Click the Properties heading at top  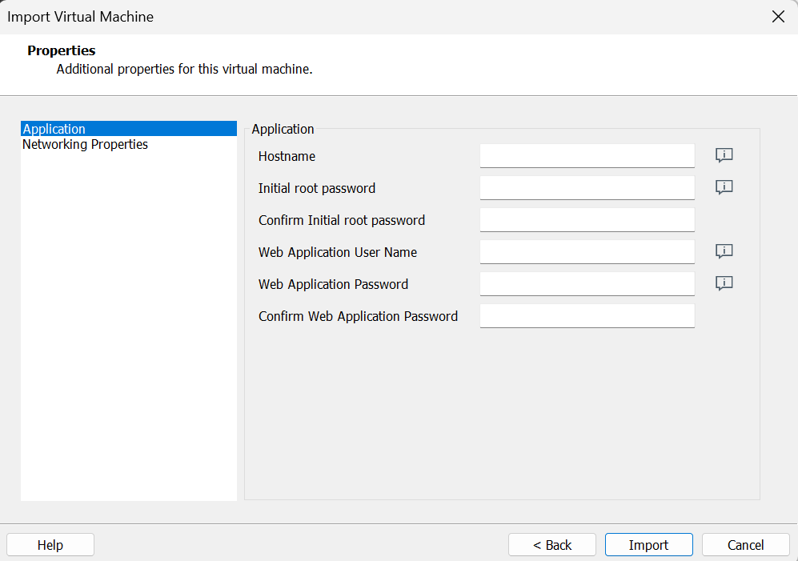tap(62, 51)
